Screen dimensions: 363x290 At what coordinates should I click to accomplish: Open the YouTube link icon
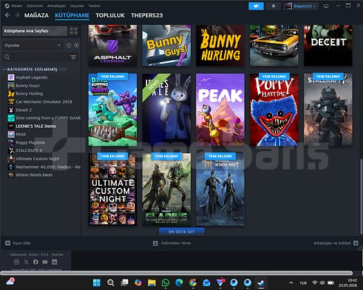pos(45,262)
